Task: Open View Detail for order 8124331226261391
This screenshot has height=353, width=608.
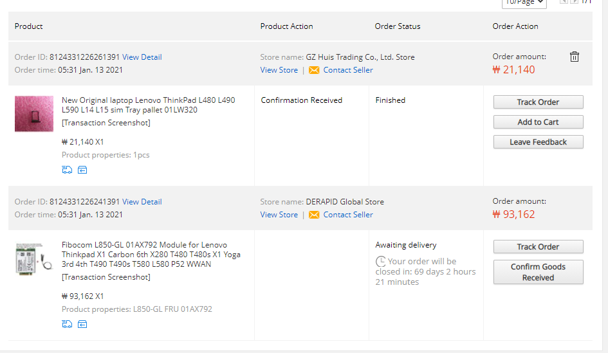Action: [142, 57]
